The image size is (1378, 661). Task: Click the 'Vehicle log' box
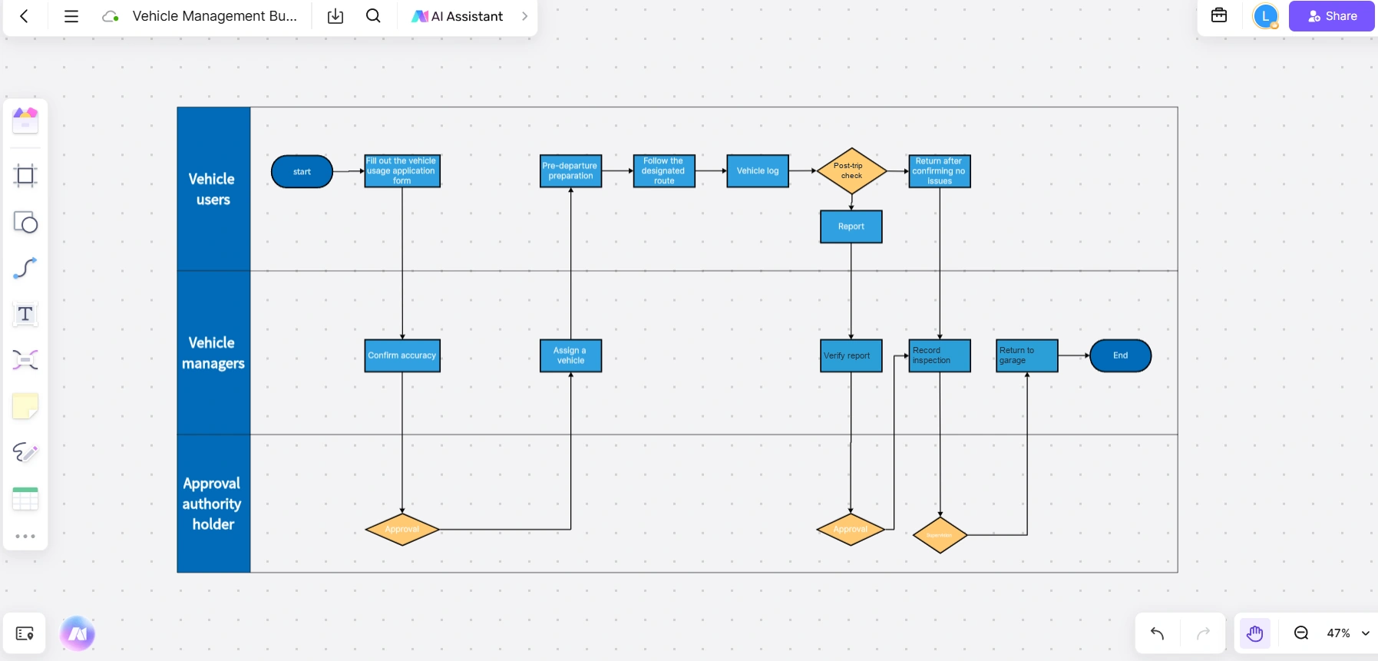[x=758, y=170]
